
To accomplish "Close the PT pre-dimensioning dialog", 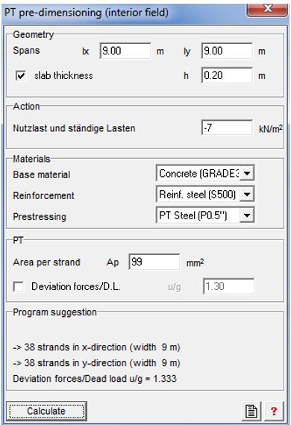I will click(267, 10).
